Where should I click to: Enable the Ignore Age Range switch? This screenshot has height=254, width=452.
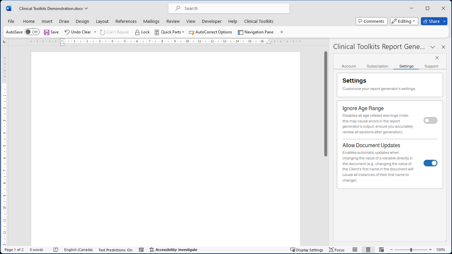430,120
